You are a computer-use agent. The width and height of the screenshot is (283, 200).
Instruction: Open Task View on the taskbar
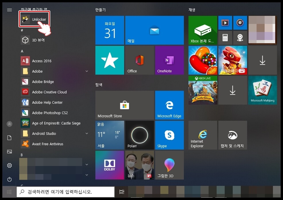point(122,192)
